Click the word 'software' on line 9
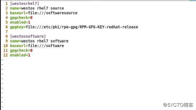The height and width of the screenshot is (110, 196). tap(59, 41)
